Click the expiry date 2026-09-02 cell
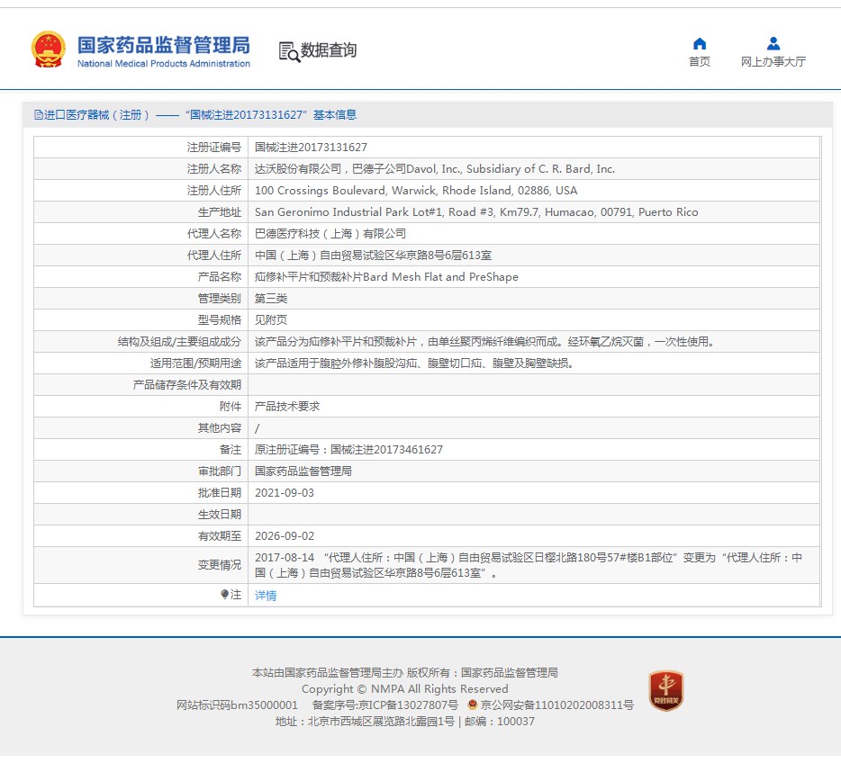 click(x=285, y=536)
